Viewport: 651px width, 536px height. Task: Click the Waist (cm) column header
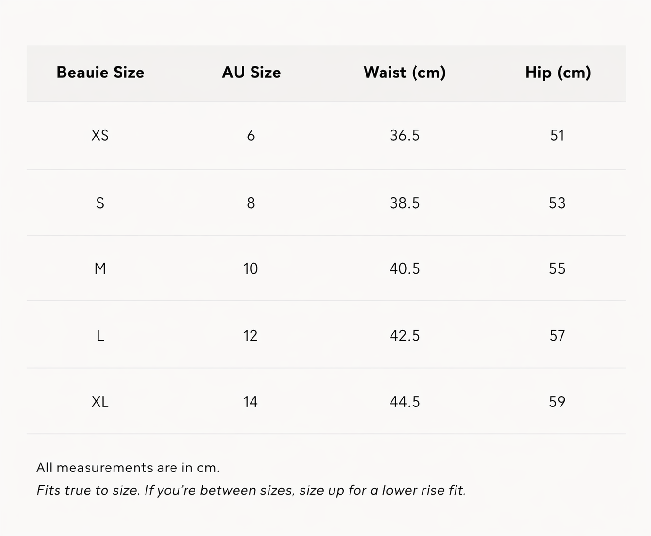(x=405, y=73)
